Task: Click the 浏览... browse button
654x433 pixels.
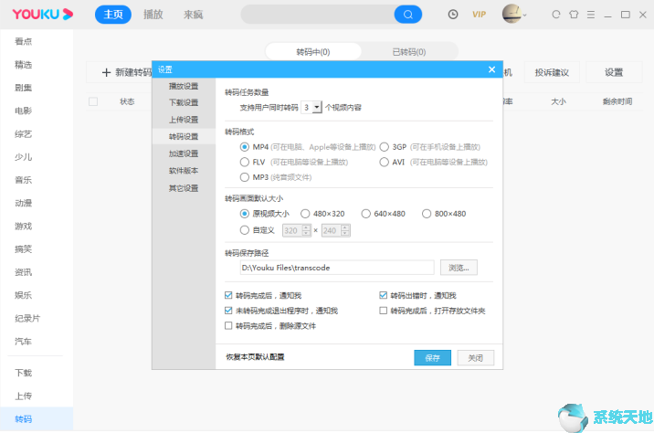Action: pyautogui.click(x=459, y=268)
